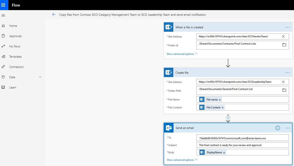The height and width of the screenshot is (166, 294).
Task: Click info icon on Send an email
Action: [278, 128]
